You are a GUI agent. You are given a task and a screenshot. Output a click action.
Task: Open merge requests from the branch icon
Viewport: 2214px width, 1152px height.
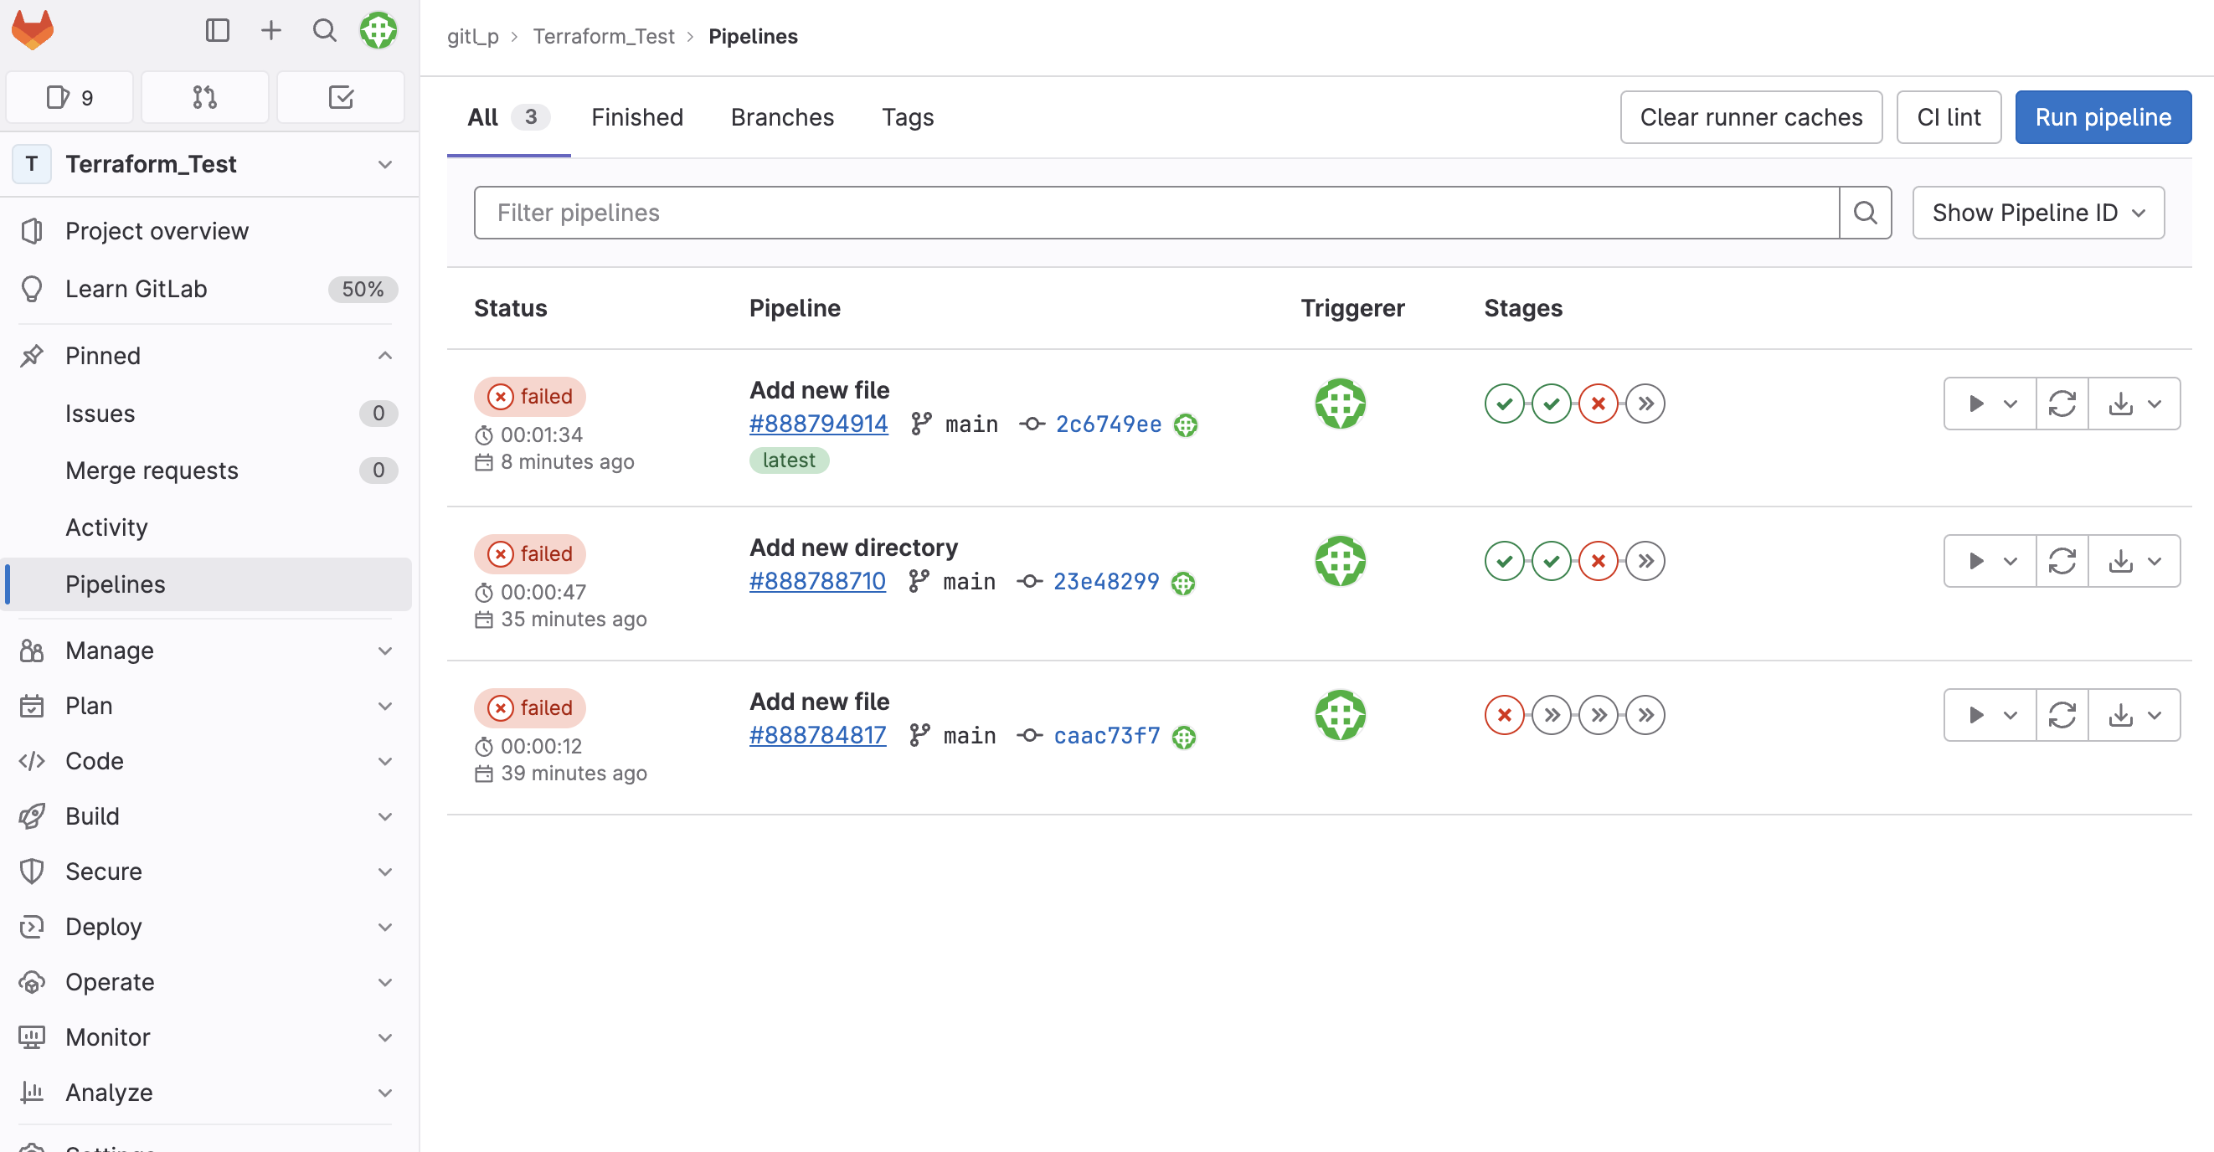(x=204, y=96)
